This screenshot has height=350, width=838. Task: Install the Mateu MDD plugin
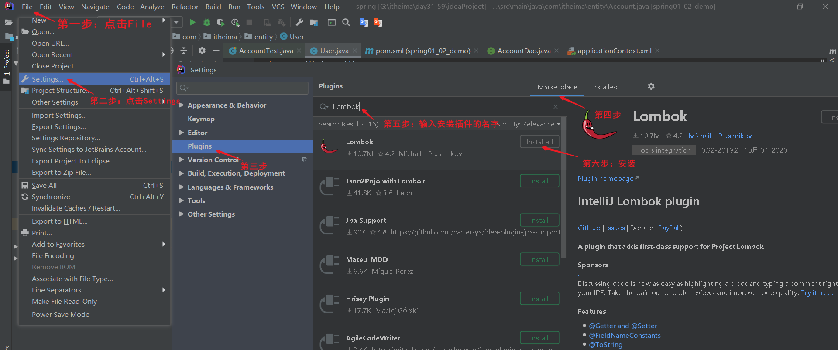539,259
